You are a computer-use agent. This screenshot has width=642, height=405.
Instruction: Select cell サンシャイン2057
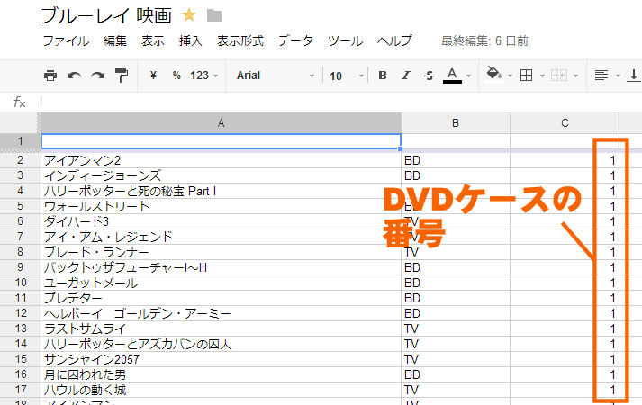pyautogui.click(x=222, y=359)
